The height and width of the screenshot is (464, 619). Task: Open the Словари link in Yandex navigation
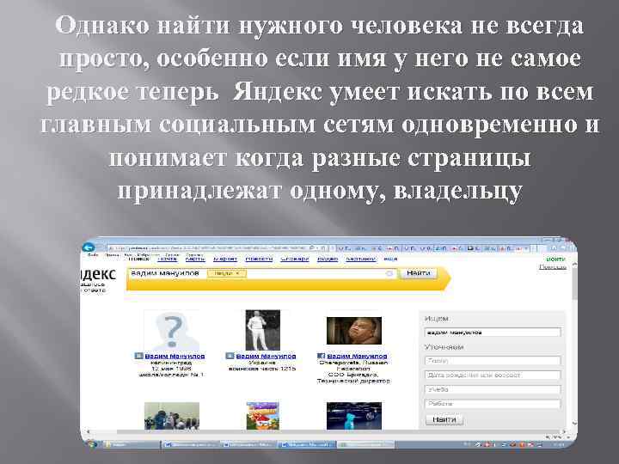tap(295, 259)
